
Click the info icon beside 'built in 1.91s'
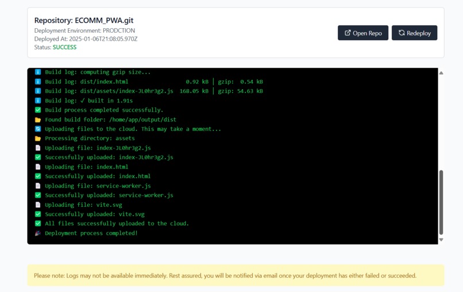pos(38,101)
